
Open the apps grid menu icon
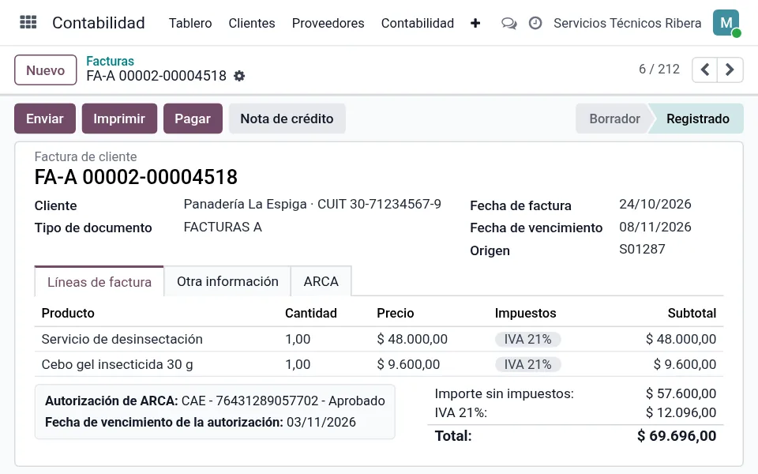[x=28, y=23]
